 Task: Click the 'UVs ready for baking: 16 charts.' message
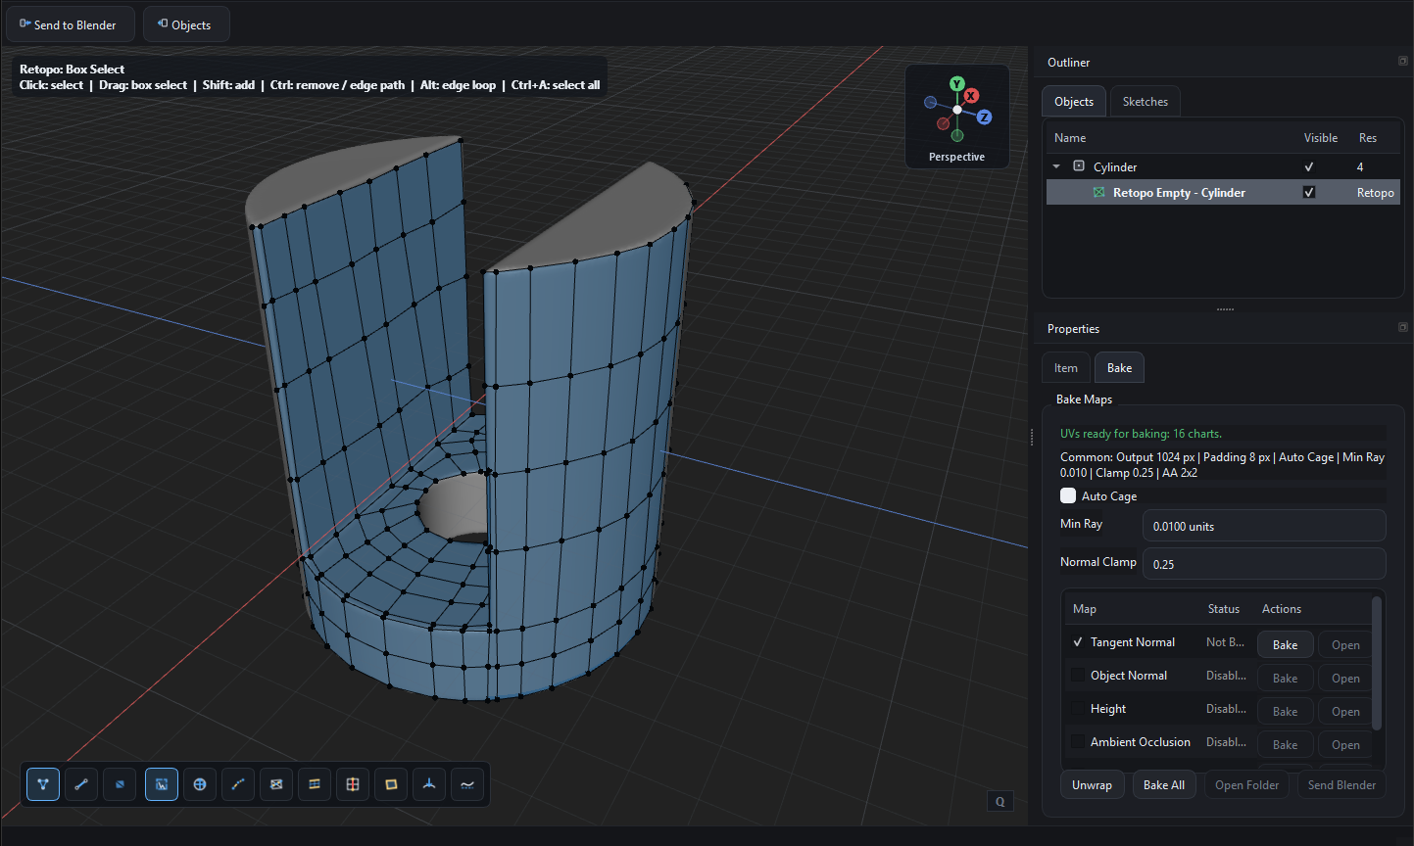tap(1141, 434)
